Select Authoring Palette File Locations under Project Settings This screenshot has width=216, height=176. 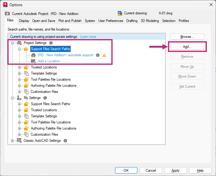point(54,86)
